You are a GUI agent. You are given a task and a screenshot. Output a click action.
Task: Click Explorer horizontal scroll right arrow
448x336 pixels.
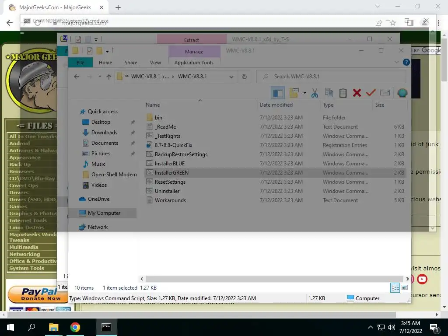tap(407, 279)
